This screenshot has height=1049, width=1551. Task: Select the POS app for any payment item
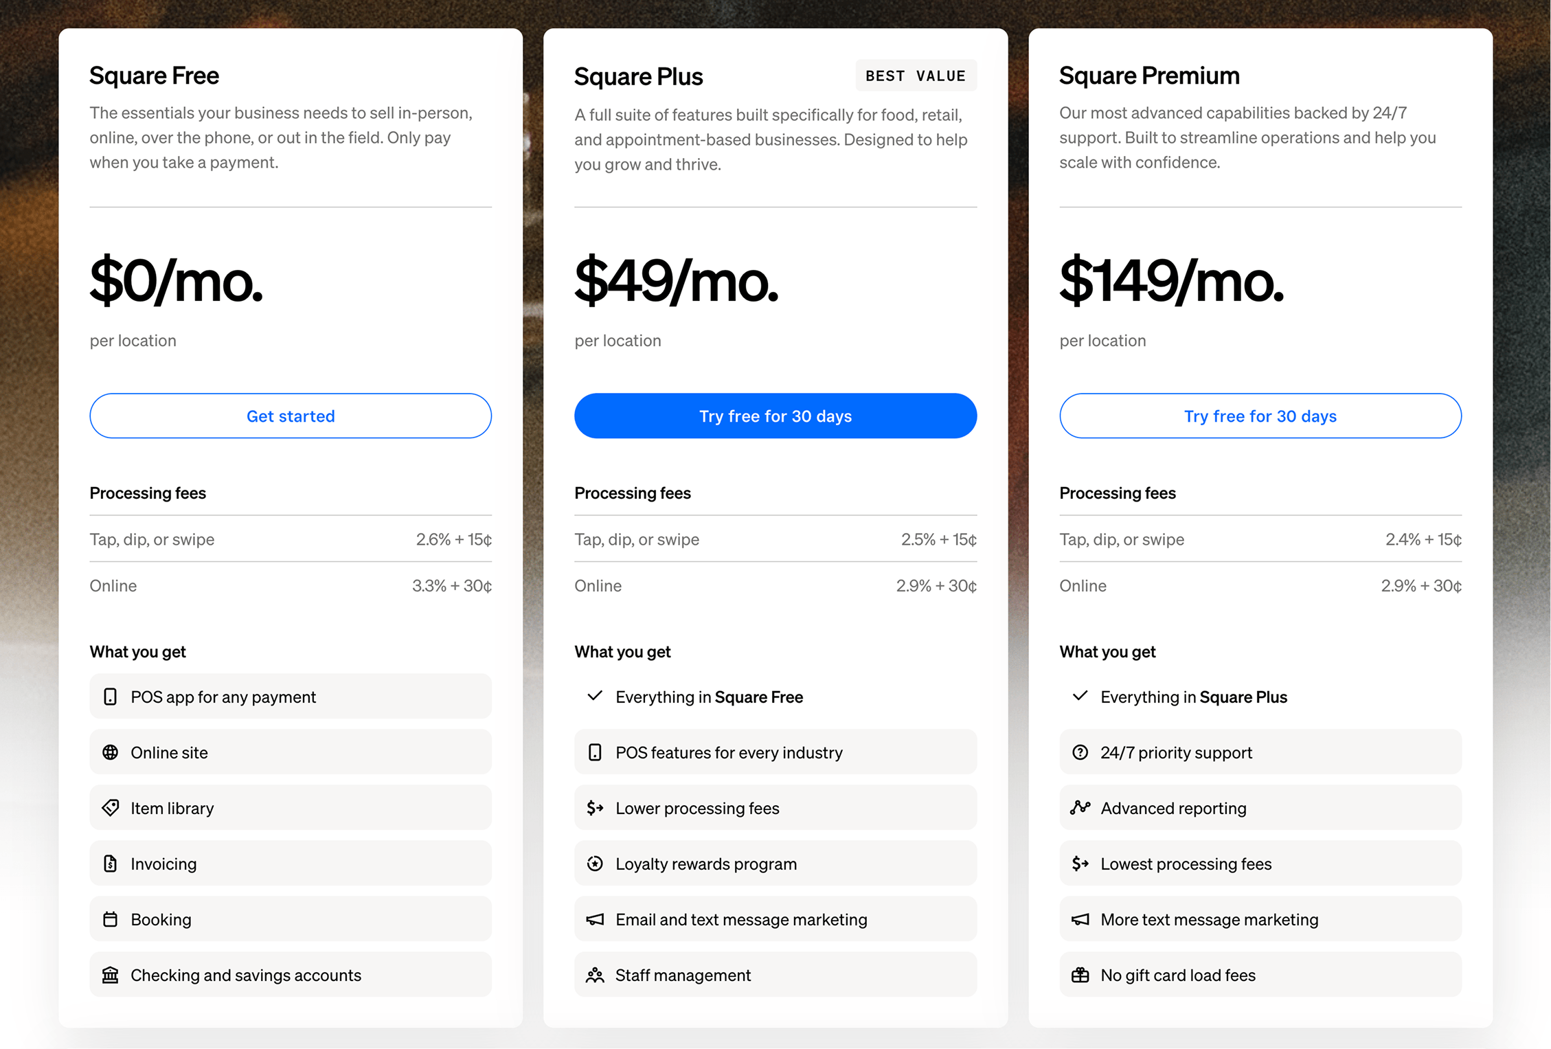click(x=291, y=697)
